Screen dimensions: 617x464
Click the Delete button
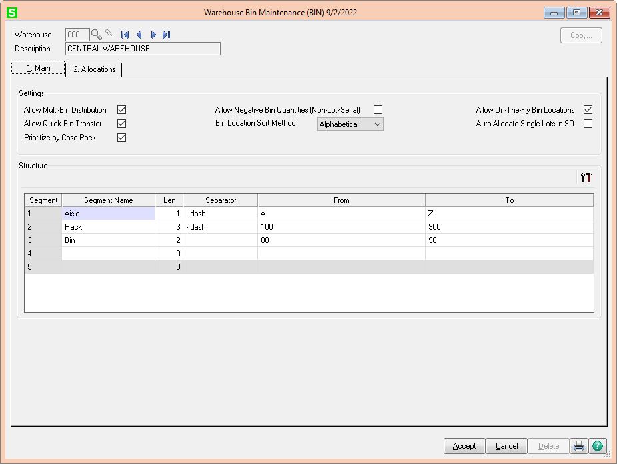tap(548, 446)
